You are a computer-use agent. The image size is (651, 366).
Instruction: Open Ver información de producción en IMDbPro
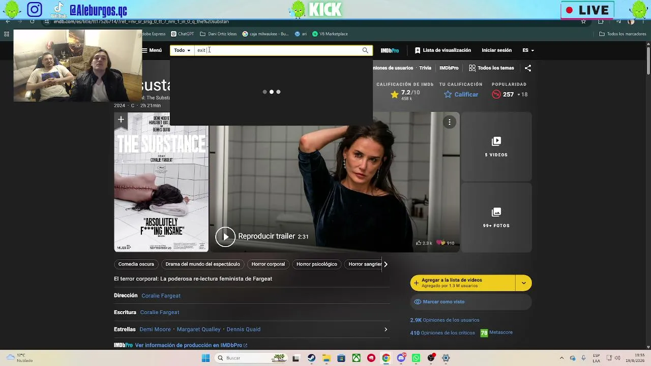pyautogui.click(x=191, y=346)
